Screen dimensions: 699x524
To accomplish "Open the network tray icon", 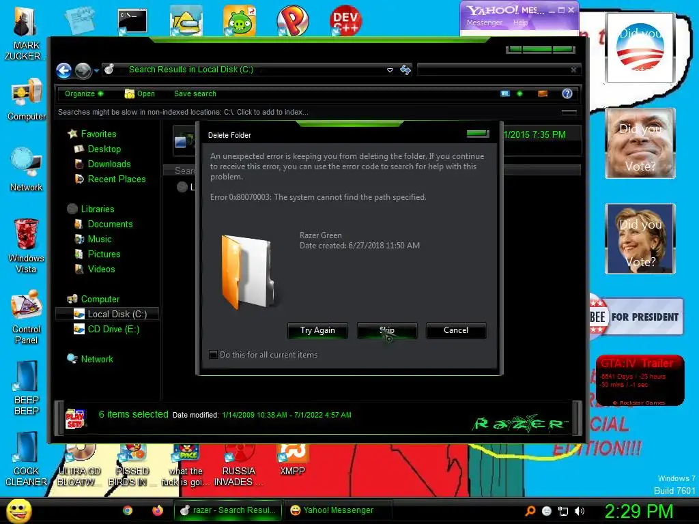I will click(x=563, y=512).
